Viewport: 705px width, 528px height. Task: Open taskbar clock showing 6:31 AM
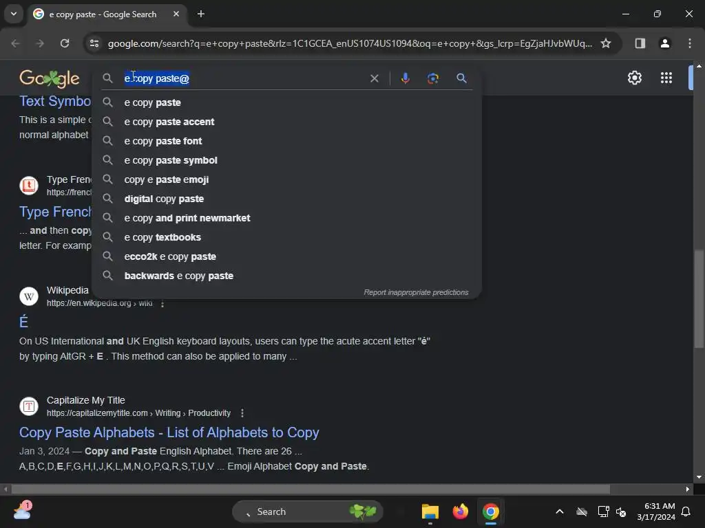[x=656, y=511]
